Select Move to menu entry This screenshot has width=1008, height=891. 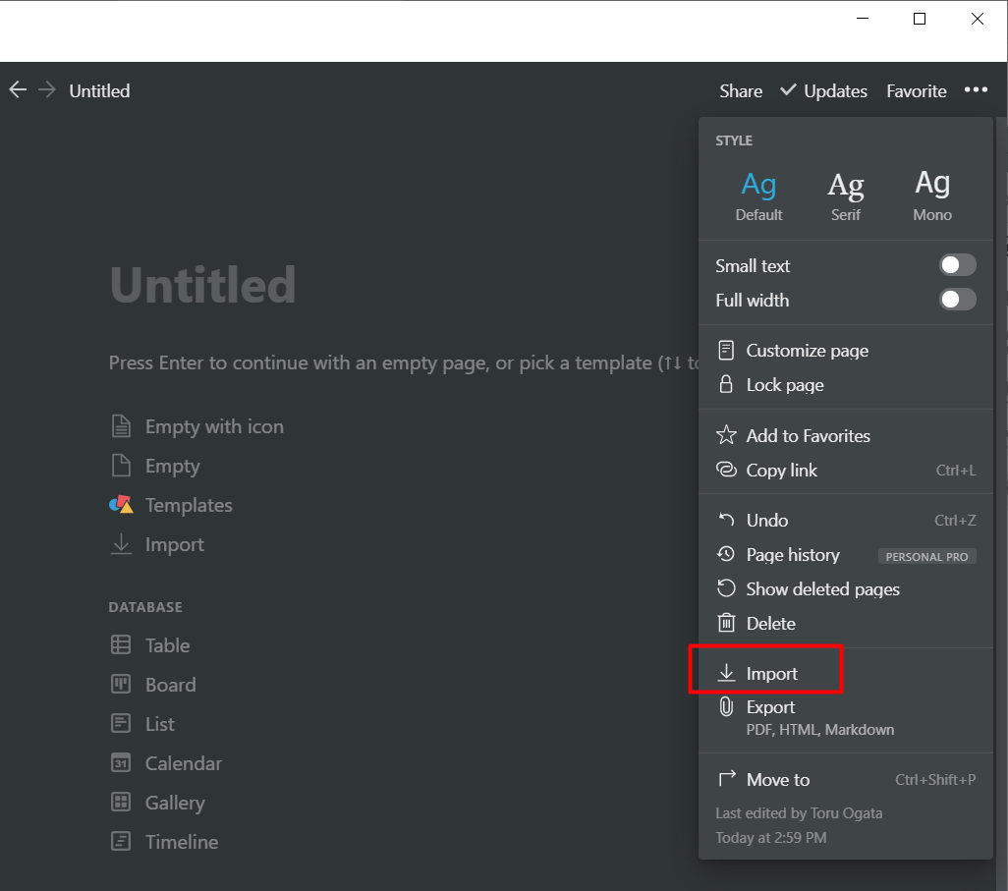coord(846,779)
